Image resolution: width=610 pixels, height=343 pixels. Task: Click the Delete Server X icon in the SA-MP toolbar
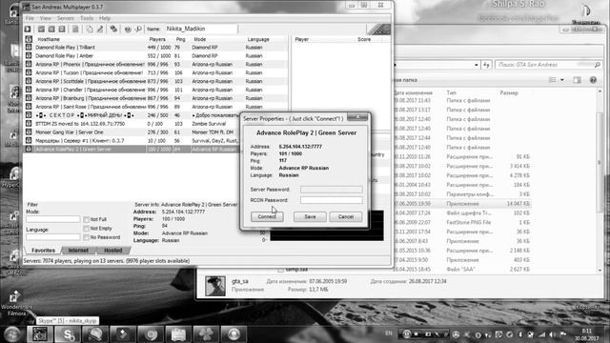(x=51, y=30)
